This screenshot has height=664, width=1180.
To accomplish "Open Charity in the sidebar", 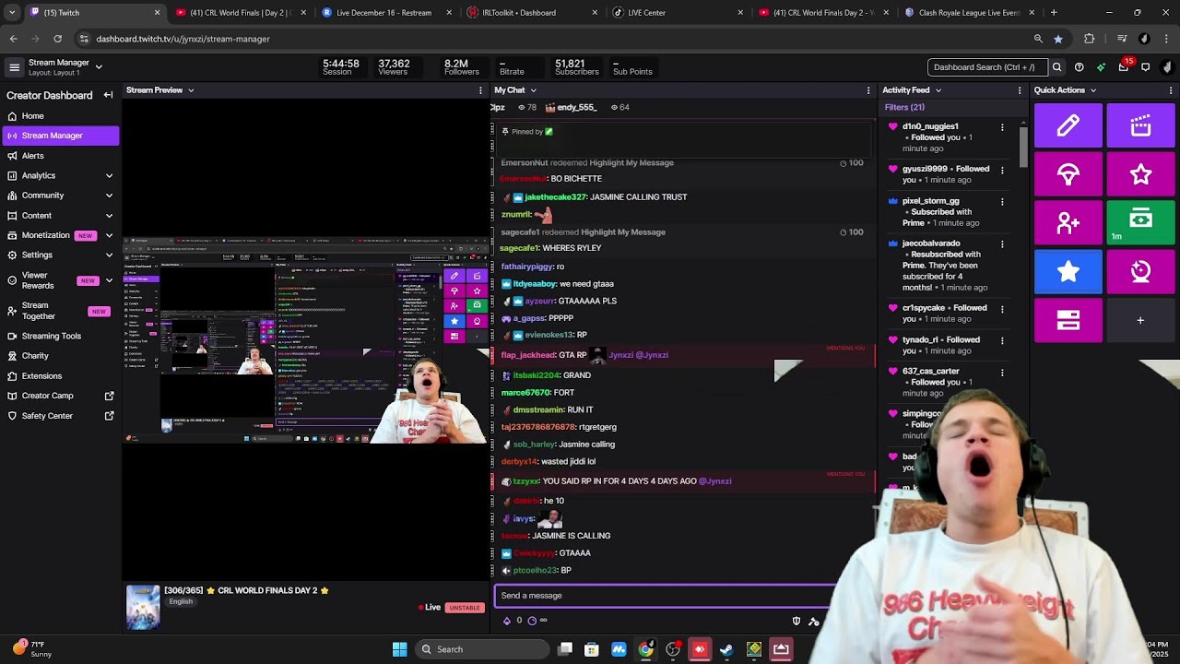I will point(60,356).
